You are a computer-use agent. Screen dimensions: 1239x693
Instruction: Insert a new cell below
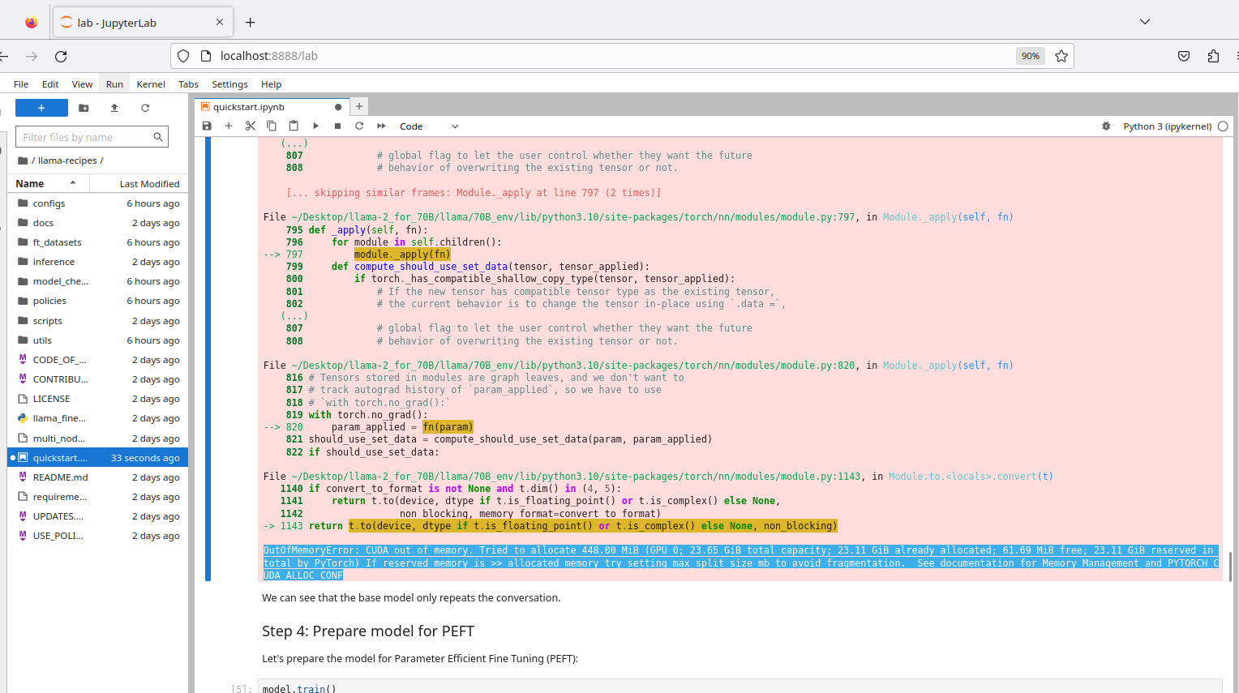click(x=228, y=126)
